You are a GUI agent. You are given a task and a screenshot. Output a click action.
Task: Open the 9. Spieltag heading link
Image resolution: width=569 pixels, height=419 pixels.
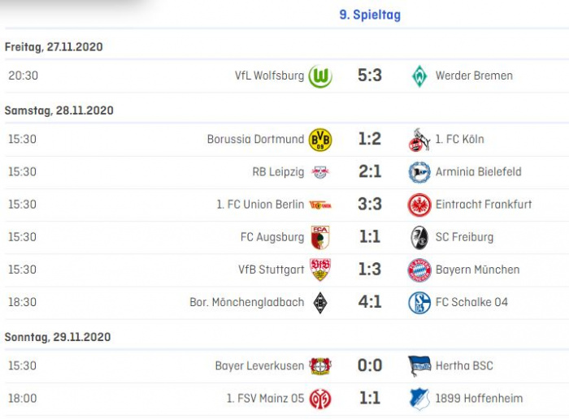(x=370, y=15)
